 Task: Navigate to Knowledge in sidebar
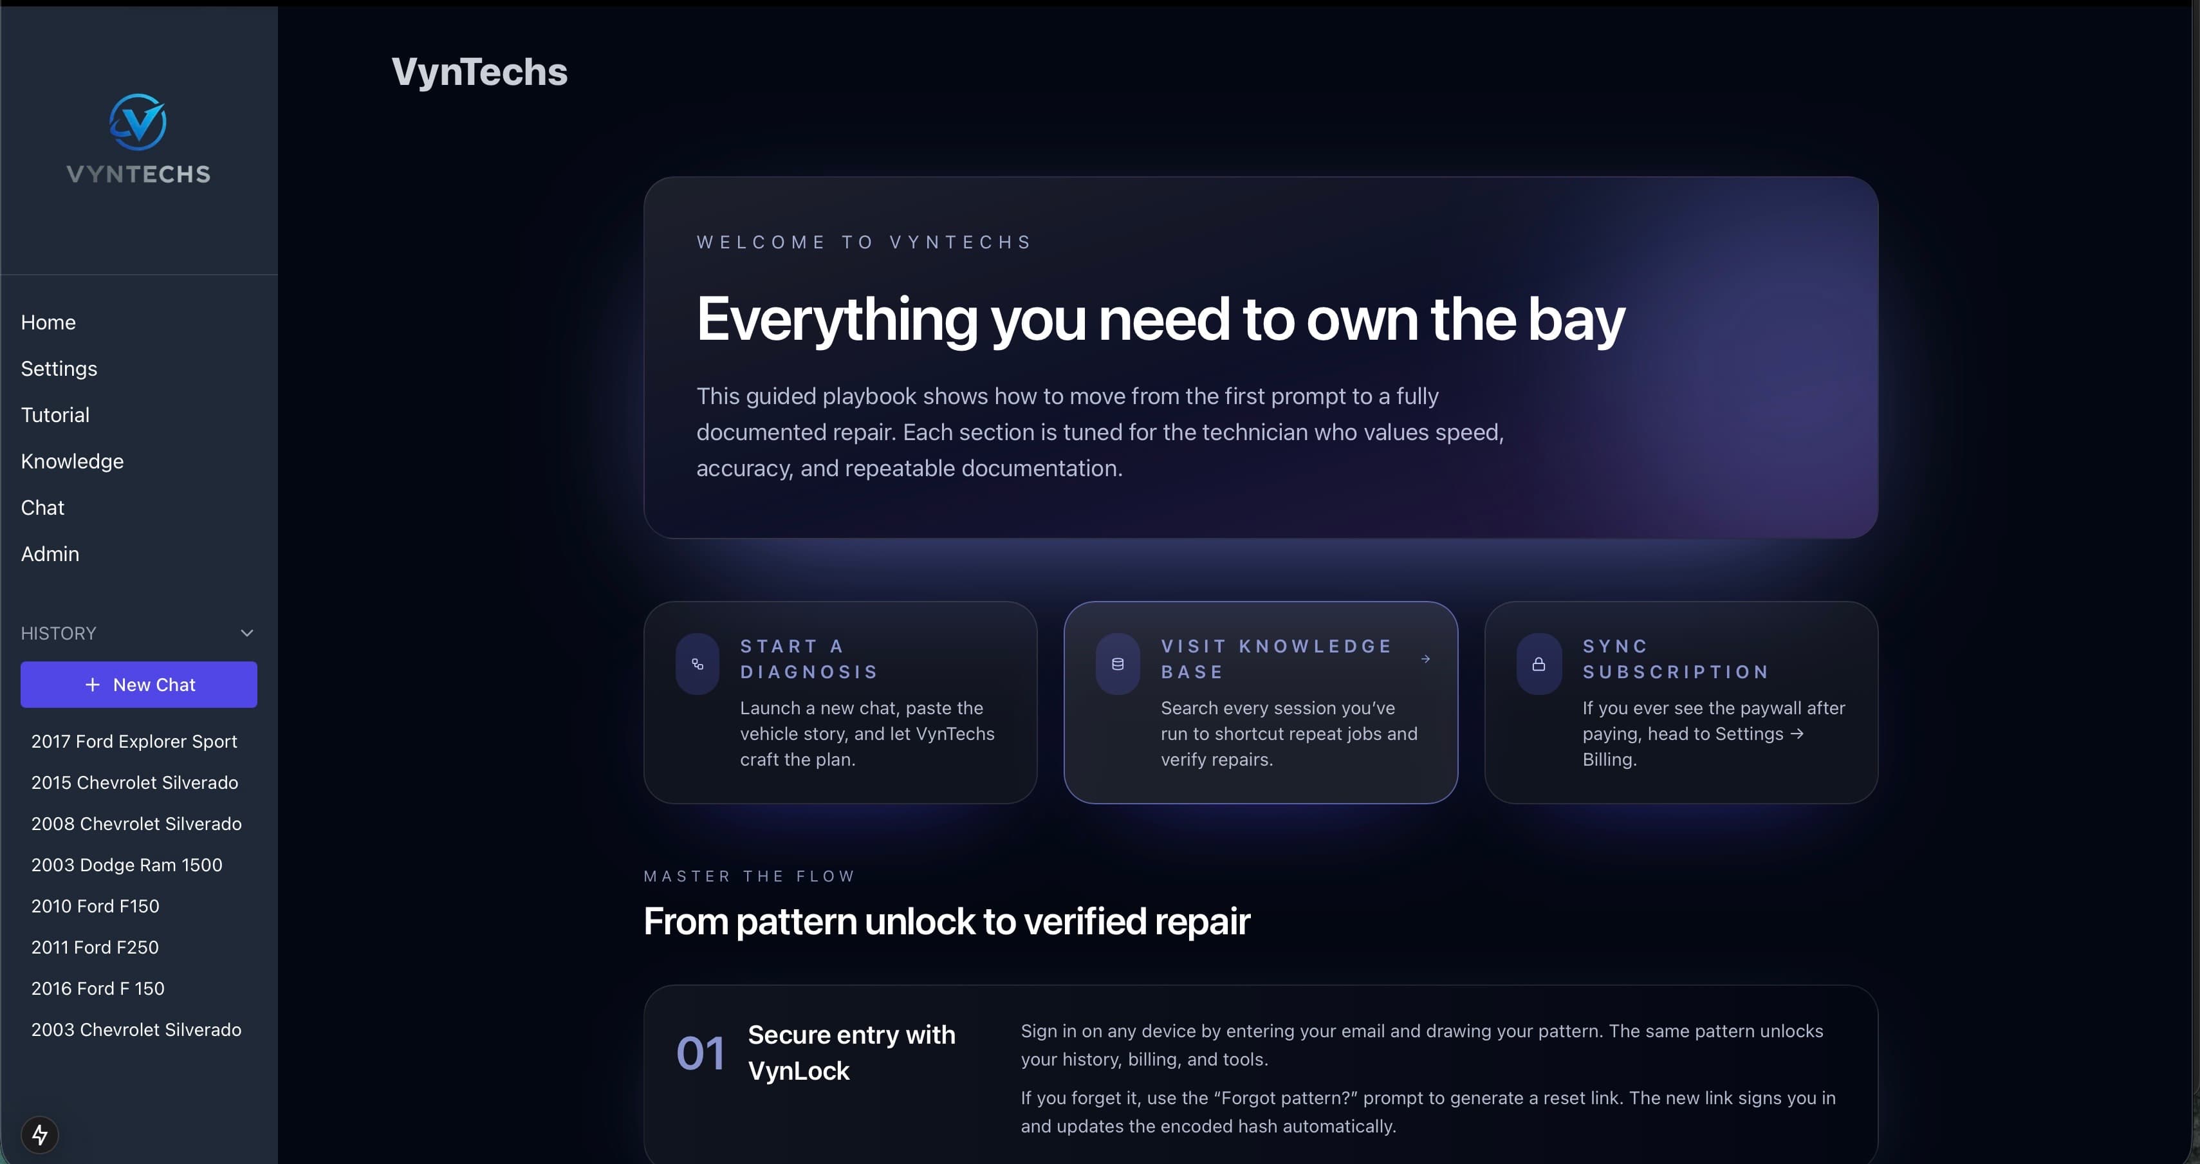point(71,461)
